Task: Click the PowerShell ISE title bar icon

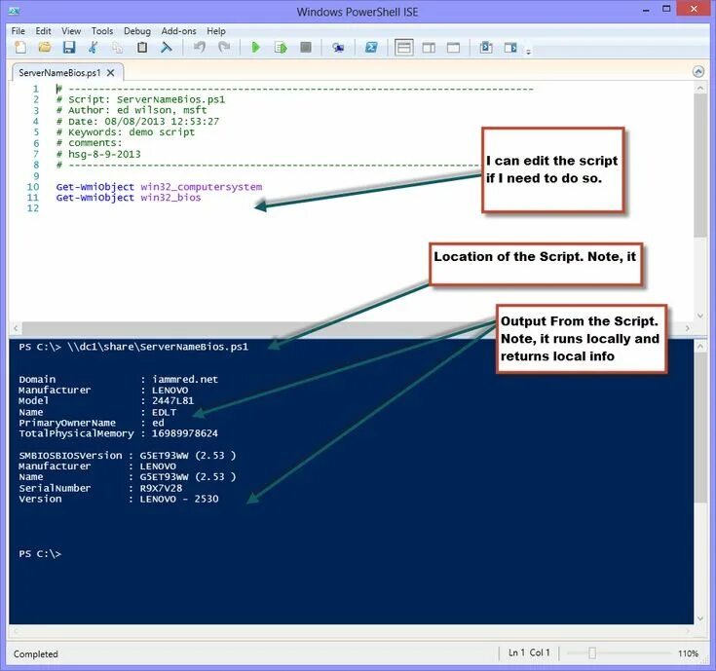Action: (15, 11)
